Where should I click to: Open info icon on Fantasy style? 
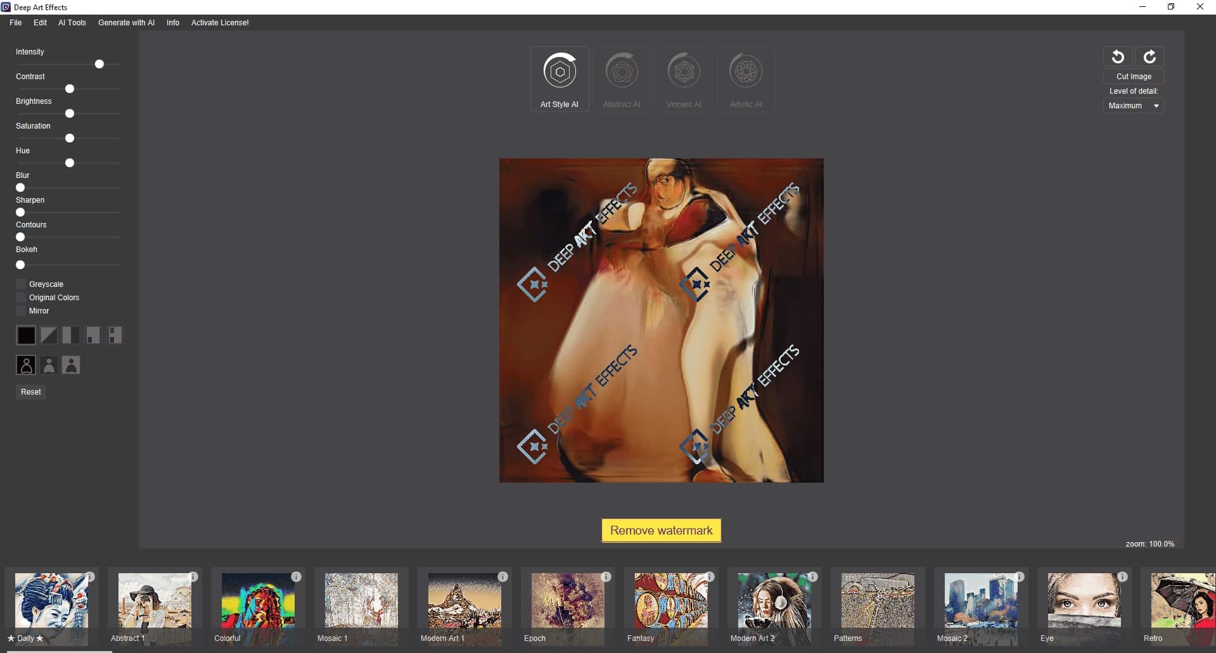click(709, 576)
